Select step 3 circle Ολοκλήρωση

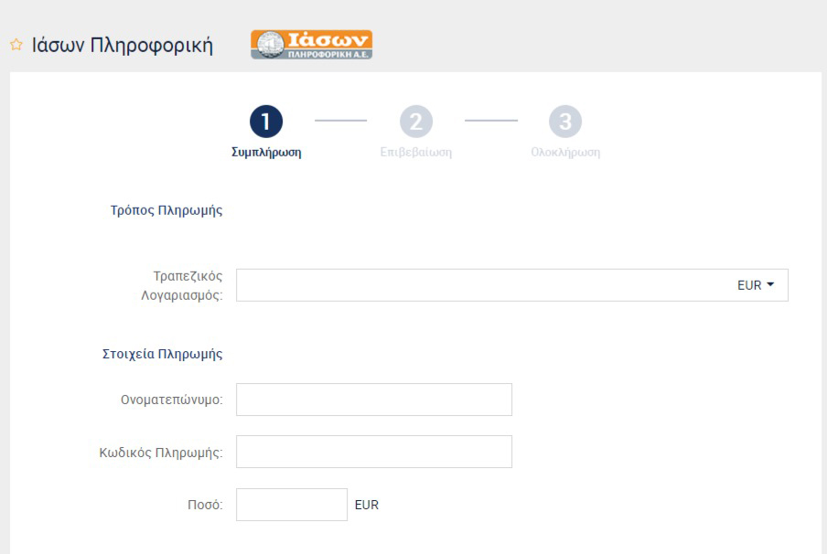click(565, 122)
